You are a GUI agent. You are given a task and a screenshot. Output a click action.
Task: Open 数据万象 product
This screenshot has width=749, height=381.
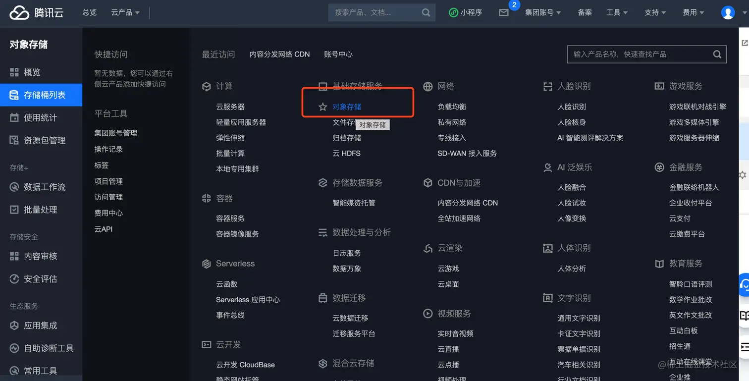click(347, 269)
